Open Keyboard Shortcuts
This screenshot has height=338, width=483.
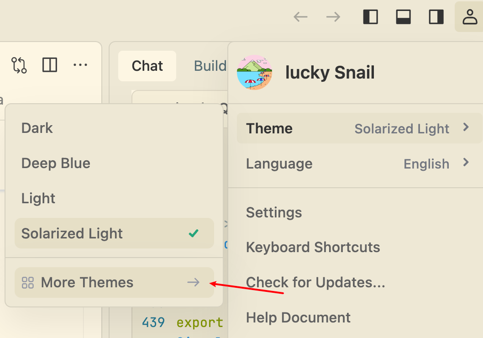click(x=313, y=247)
